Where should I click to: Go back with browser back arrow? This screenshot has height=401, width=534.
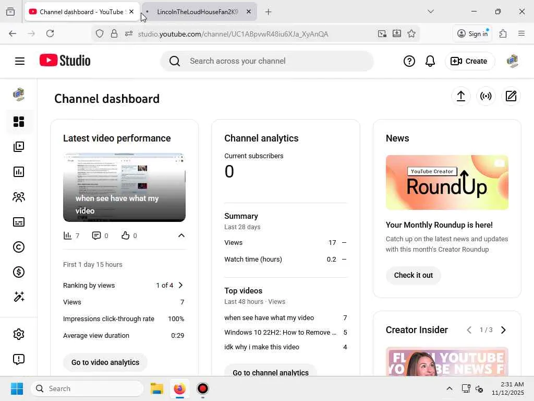point(13,33)
